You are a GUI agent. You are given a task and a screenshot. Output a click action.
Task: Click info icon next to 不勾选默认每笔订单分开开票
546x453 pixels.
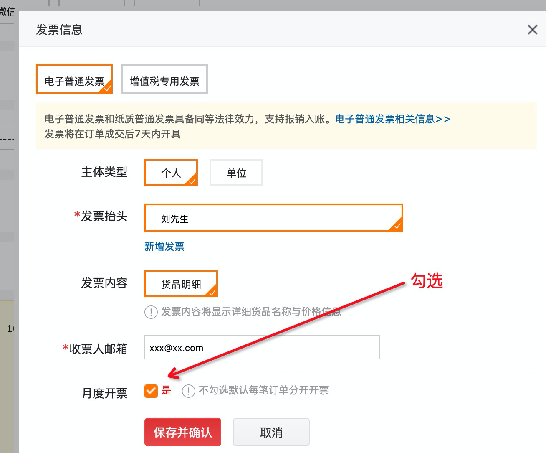tap(188, 391)
